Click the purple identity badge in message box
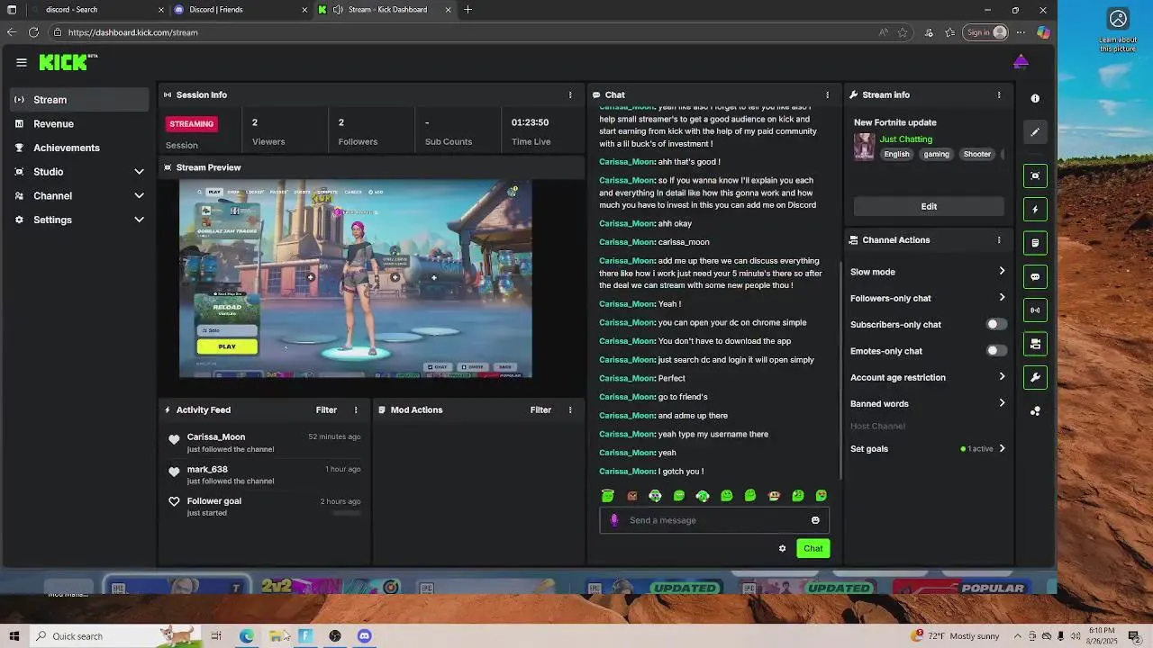Viewport: 1153px width, 648px height. point(614,520)
